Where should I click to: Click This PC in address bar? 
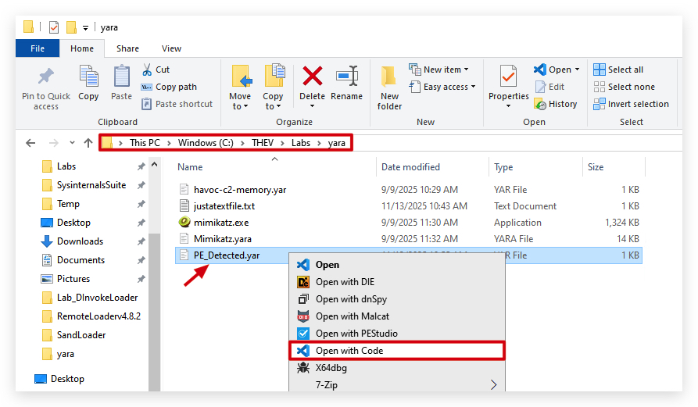click(x=145, y=143)
